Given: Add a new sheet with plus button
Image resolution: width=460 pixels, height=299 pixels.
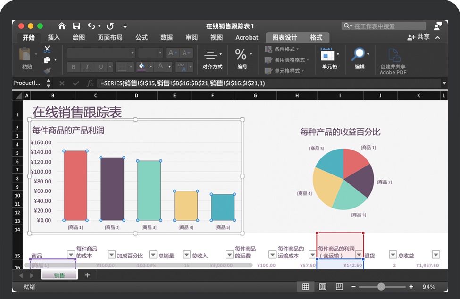Looking at the screenshot, I should [87, 275].
